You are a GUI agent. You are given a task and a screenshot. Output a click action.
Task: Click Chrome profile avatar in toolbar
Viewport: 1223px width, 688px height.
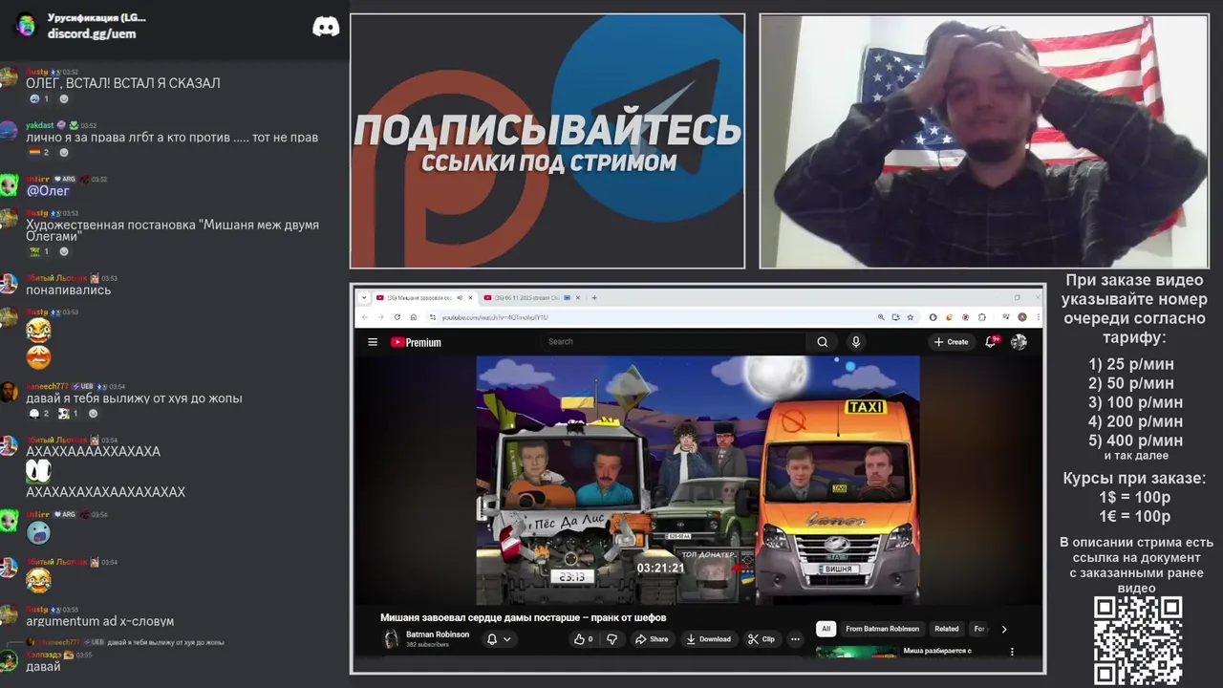pos(1022,317)
